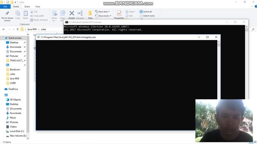Click rmiregistry window scrollbar up arrow
The image size is (257, 144).
[x=219, y=42]
